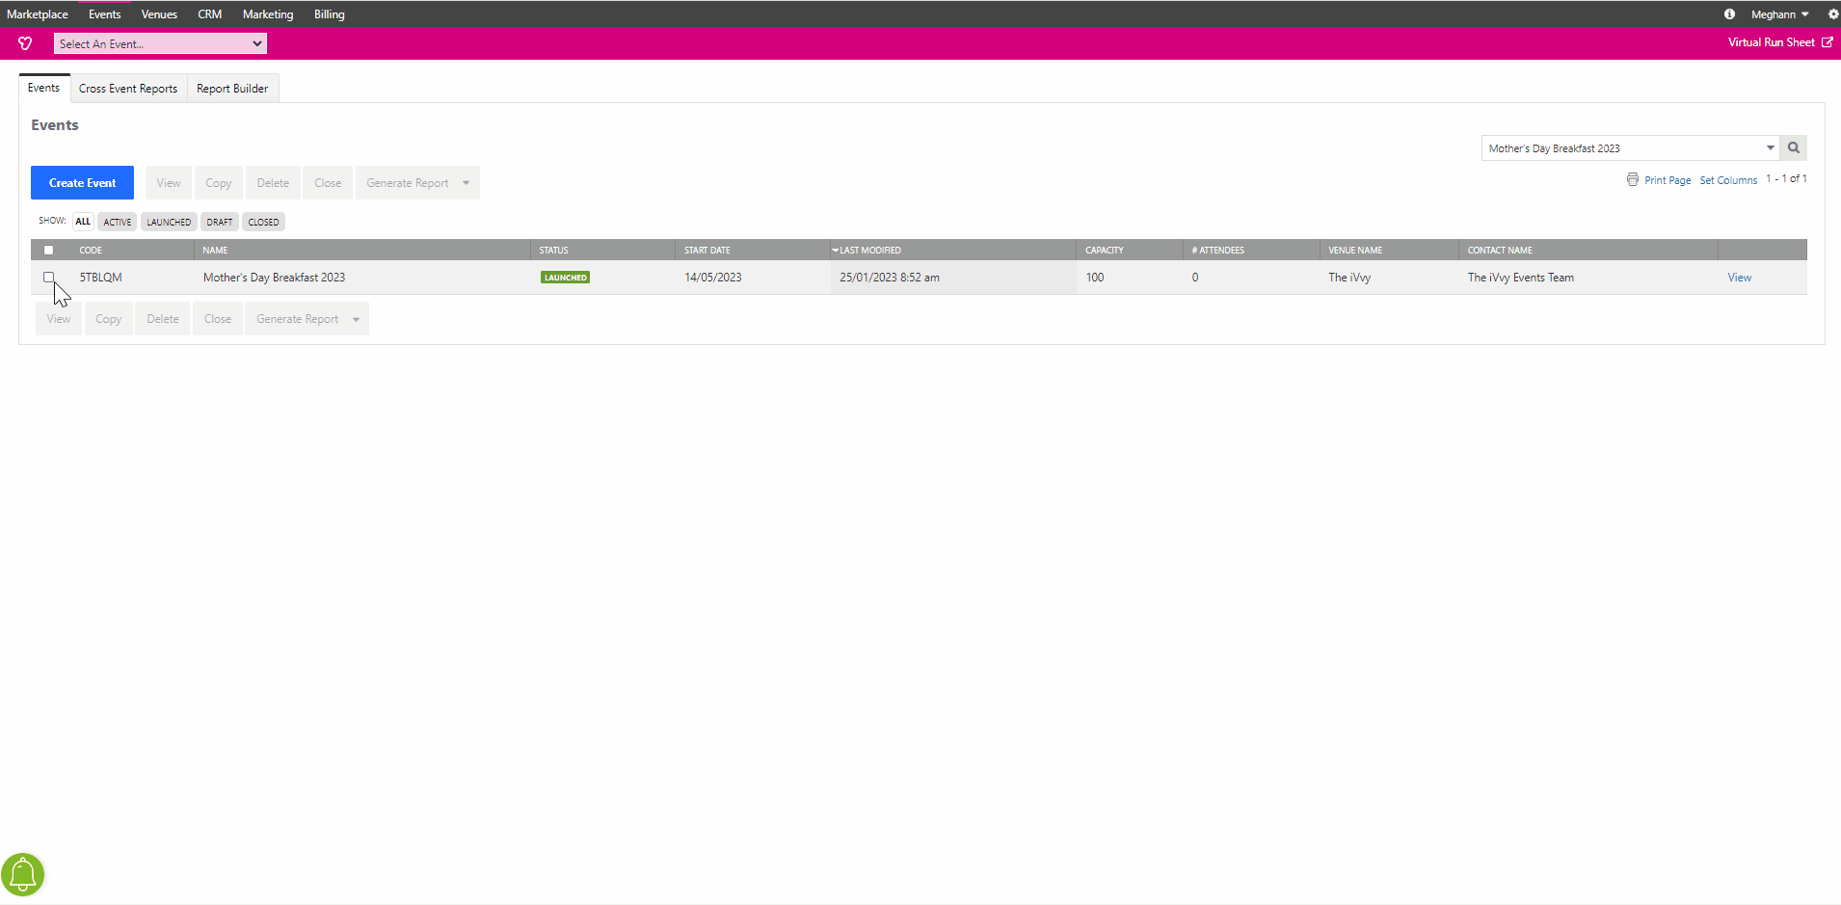This screenshot has width=1841, height=905.
Task: Sort by CONTACT NAME column header
Action: tap(1500, 251)
